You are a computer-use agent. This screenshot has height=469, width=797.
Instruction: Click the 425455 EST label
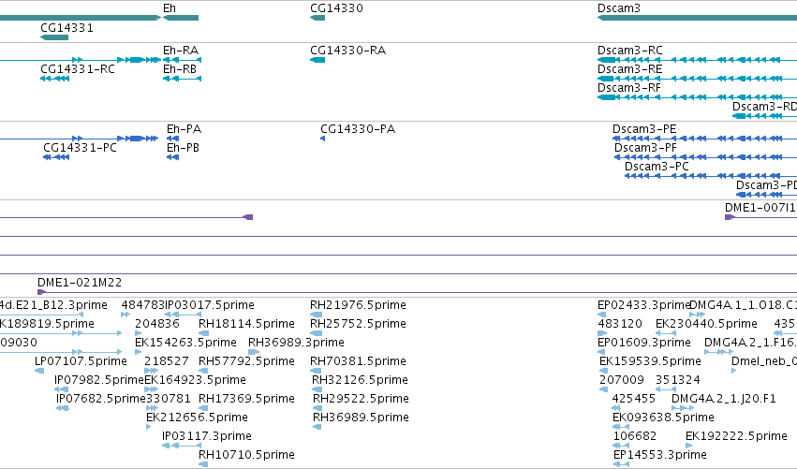tap(633, 399)
